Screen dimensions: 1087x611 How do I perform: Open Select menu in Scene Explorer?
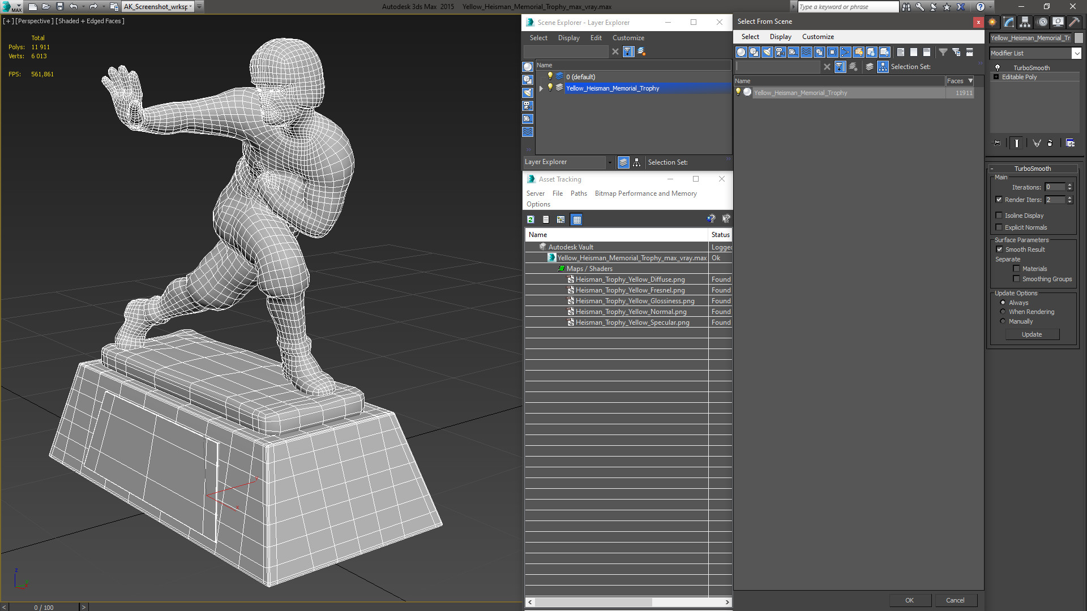click(538, 38)
